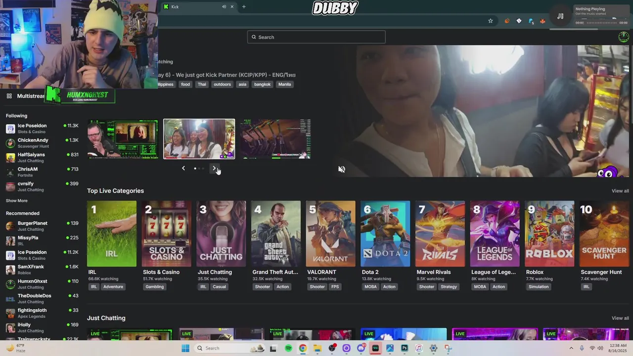This screenshot has height=356, width=633.
Task: Select the featured carousel page dots
Action: [199, 169]
